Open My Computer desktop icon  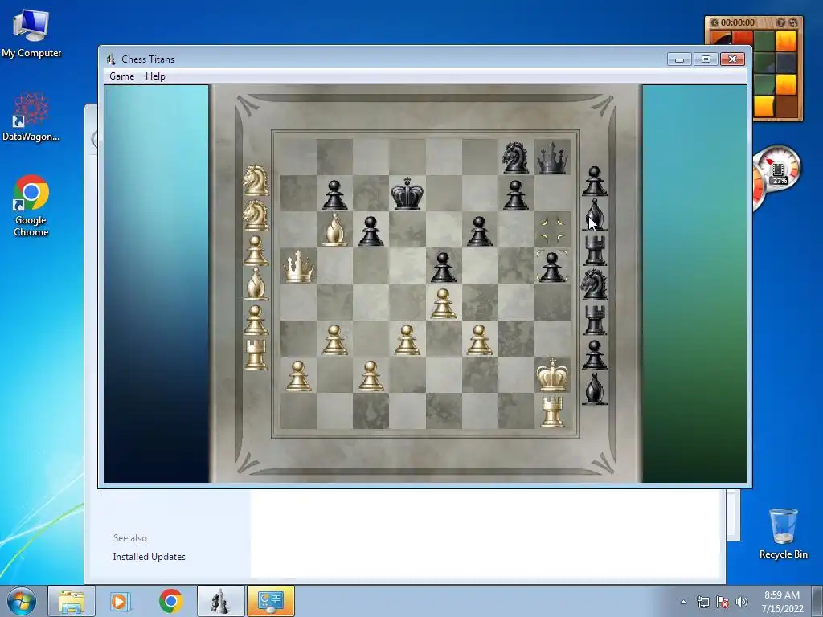[31, 33]
